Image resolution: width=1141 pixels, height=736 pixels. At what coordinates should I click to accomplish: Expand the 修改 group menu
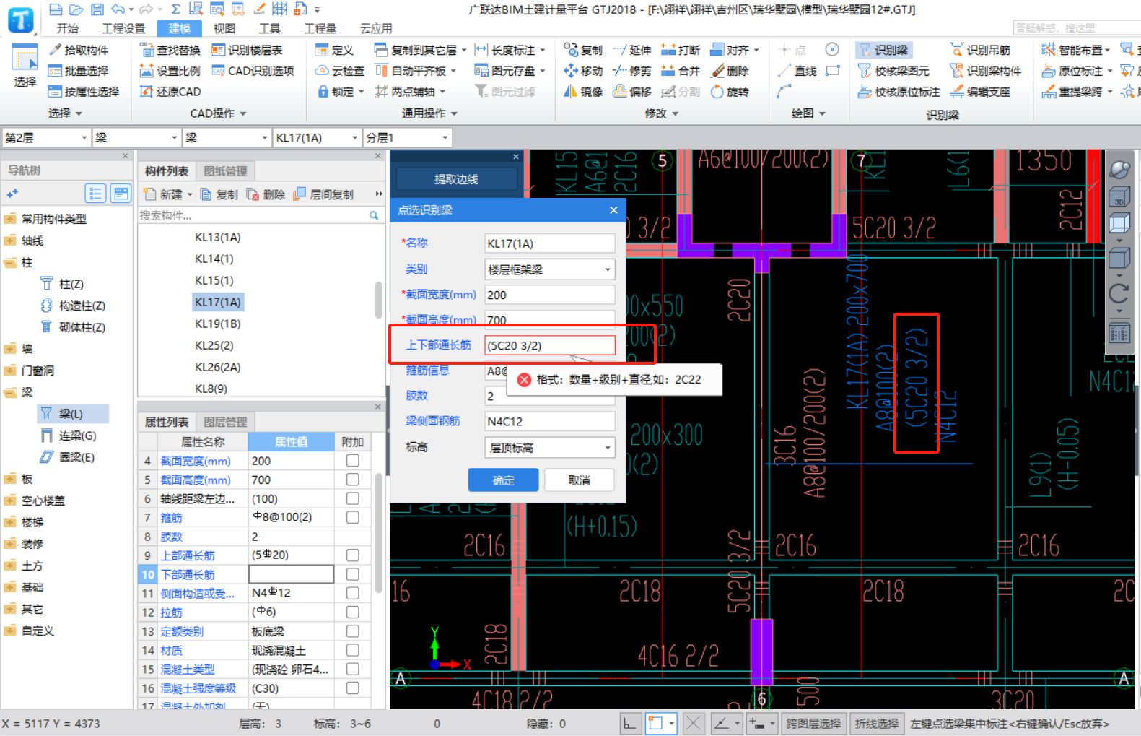pyautogui.click(x=661, y=113)
